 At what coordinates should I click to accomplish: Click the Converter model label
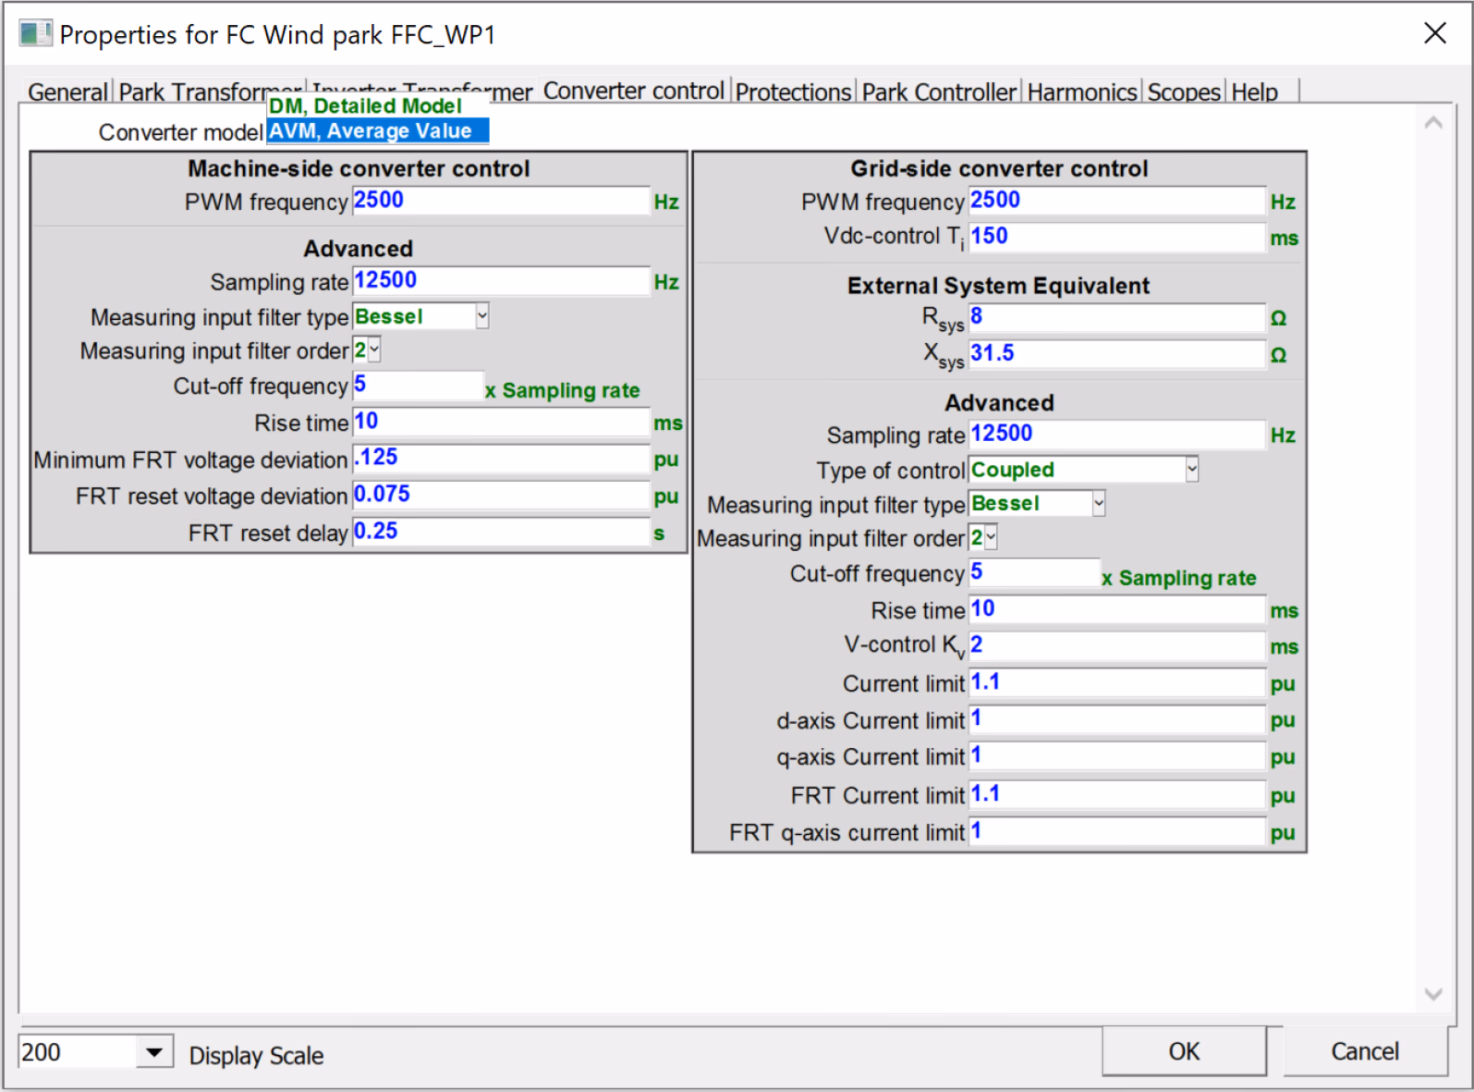click(x=181, y=132)
